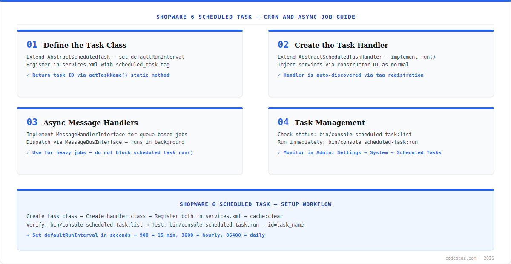
Task: Click 'Monitor in Admin: Settings → System → Scheduled Tasks'
Action: click(x=359, y=152)
